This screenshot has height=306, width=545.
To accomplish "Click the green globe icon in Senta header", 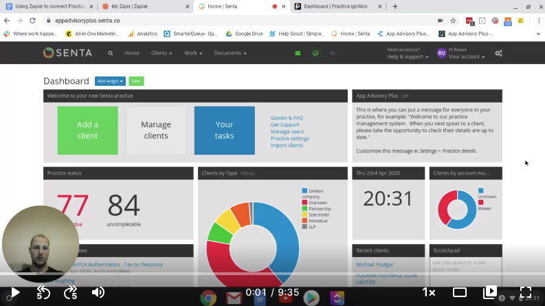I will pyautogui.click(x=315, y=53).
